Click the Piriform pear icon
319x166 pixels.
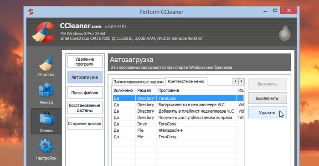[285, 32]
